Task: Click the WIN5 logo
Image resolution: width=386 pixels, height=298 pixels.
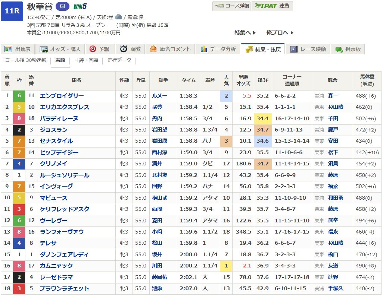Action: (x=80, y=7)
